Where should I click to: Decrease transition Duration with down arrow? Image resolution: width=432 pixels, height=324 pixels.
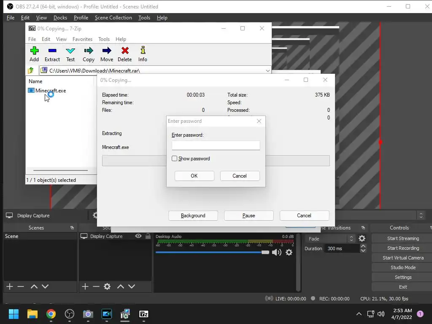363,251
